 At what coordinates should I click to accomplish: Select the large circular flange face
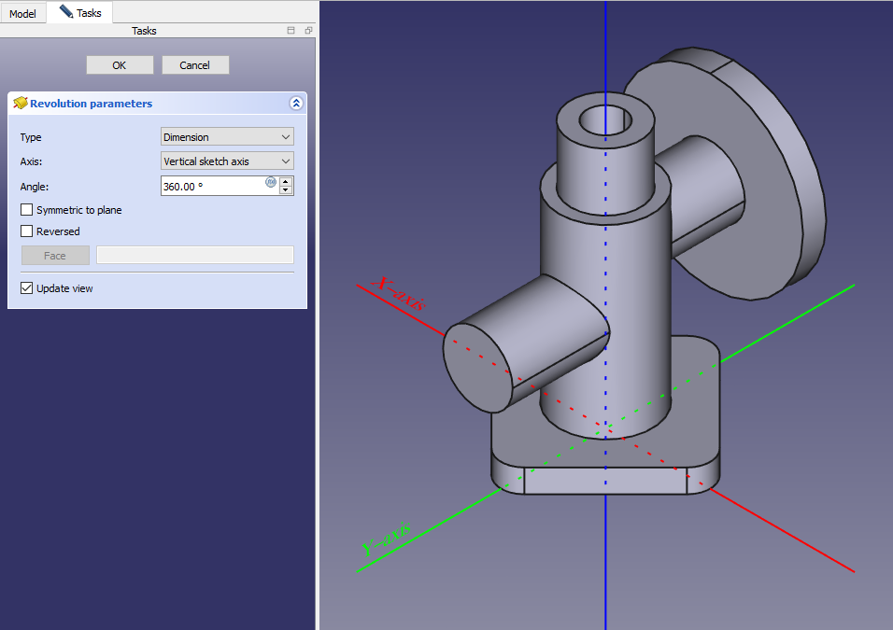pos(757,233)
